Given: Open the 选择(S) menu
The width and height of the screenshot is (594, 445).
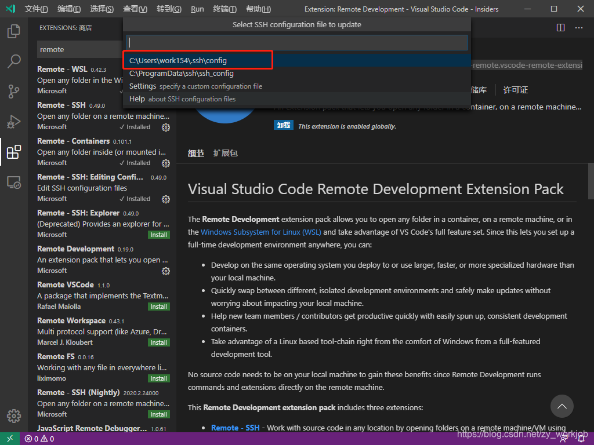Looking at the screenshot, I should 102,9.
